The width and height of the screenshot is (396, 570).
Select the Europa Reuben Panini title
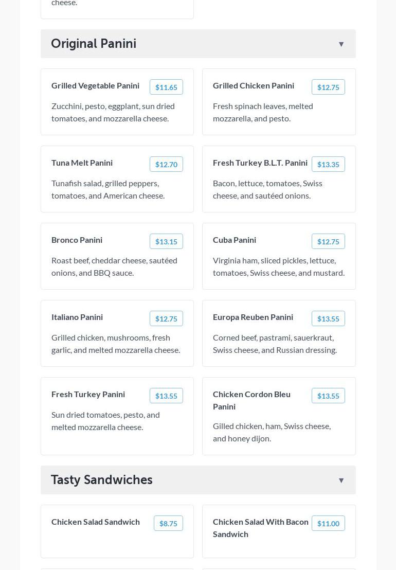point(253,317)
